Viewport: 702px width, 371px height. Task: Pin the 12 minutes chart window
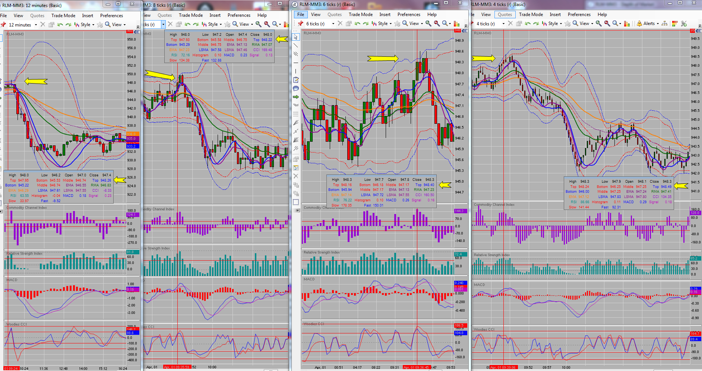pyautogui.click(x=3, y=25)
